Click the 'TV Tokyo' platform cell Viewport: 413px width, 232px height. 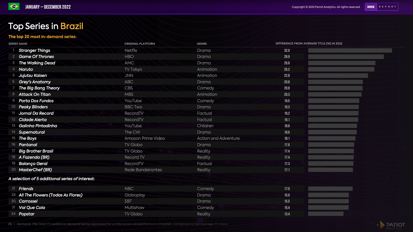coord(133,69)
